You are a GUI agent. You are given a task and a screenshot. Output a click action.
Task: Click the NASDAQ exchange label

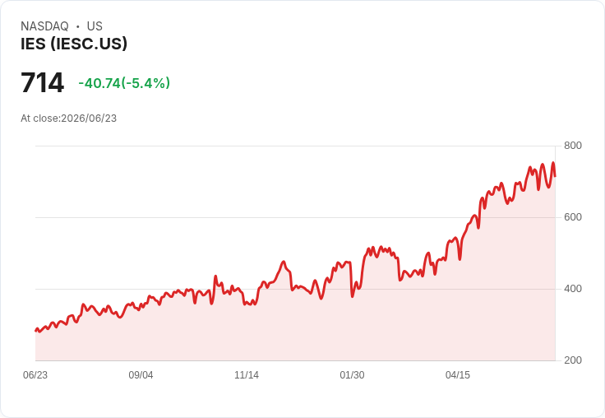click(44, 26)
